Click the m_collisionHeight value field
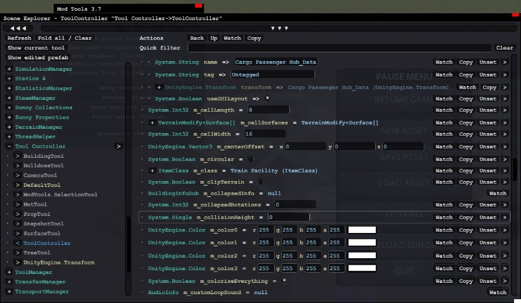The height and width of the screenshot is (303, 521). [x=289, y=217]
